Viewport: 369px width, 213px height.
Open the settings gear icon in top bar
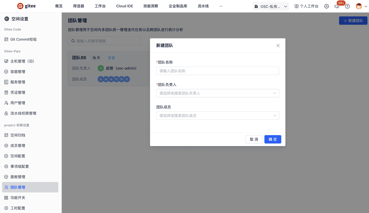tap(326, 6)
